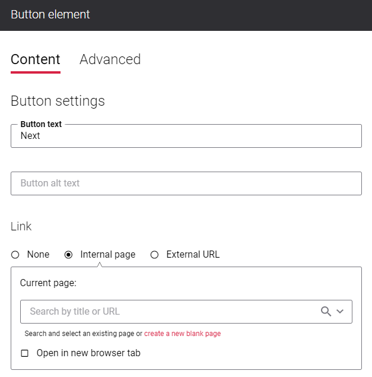Image resolution: width=372 pixels, height=377 pixels.
Task: Click the Search by title or URL box
Action: 186,312
